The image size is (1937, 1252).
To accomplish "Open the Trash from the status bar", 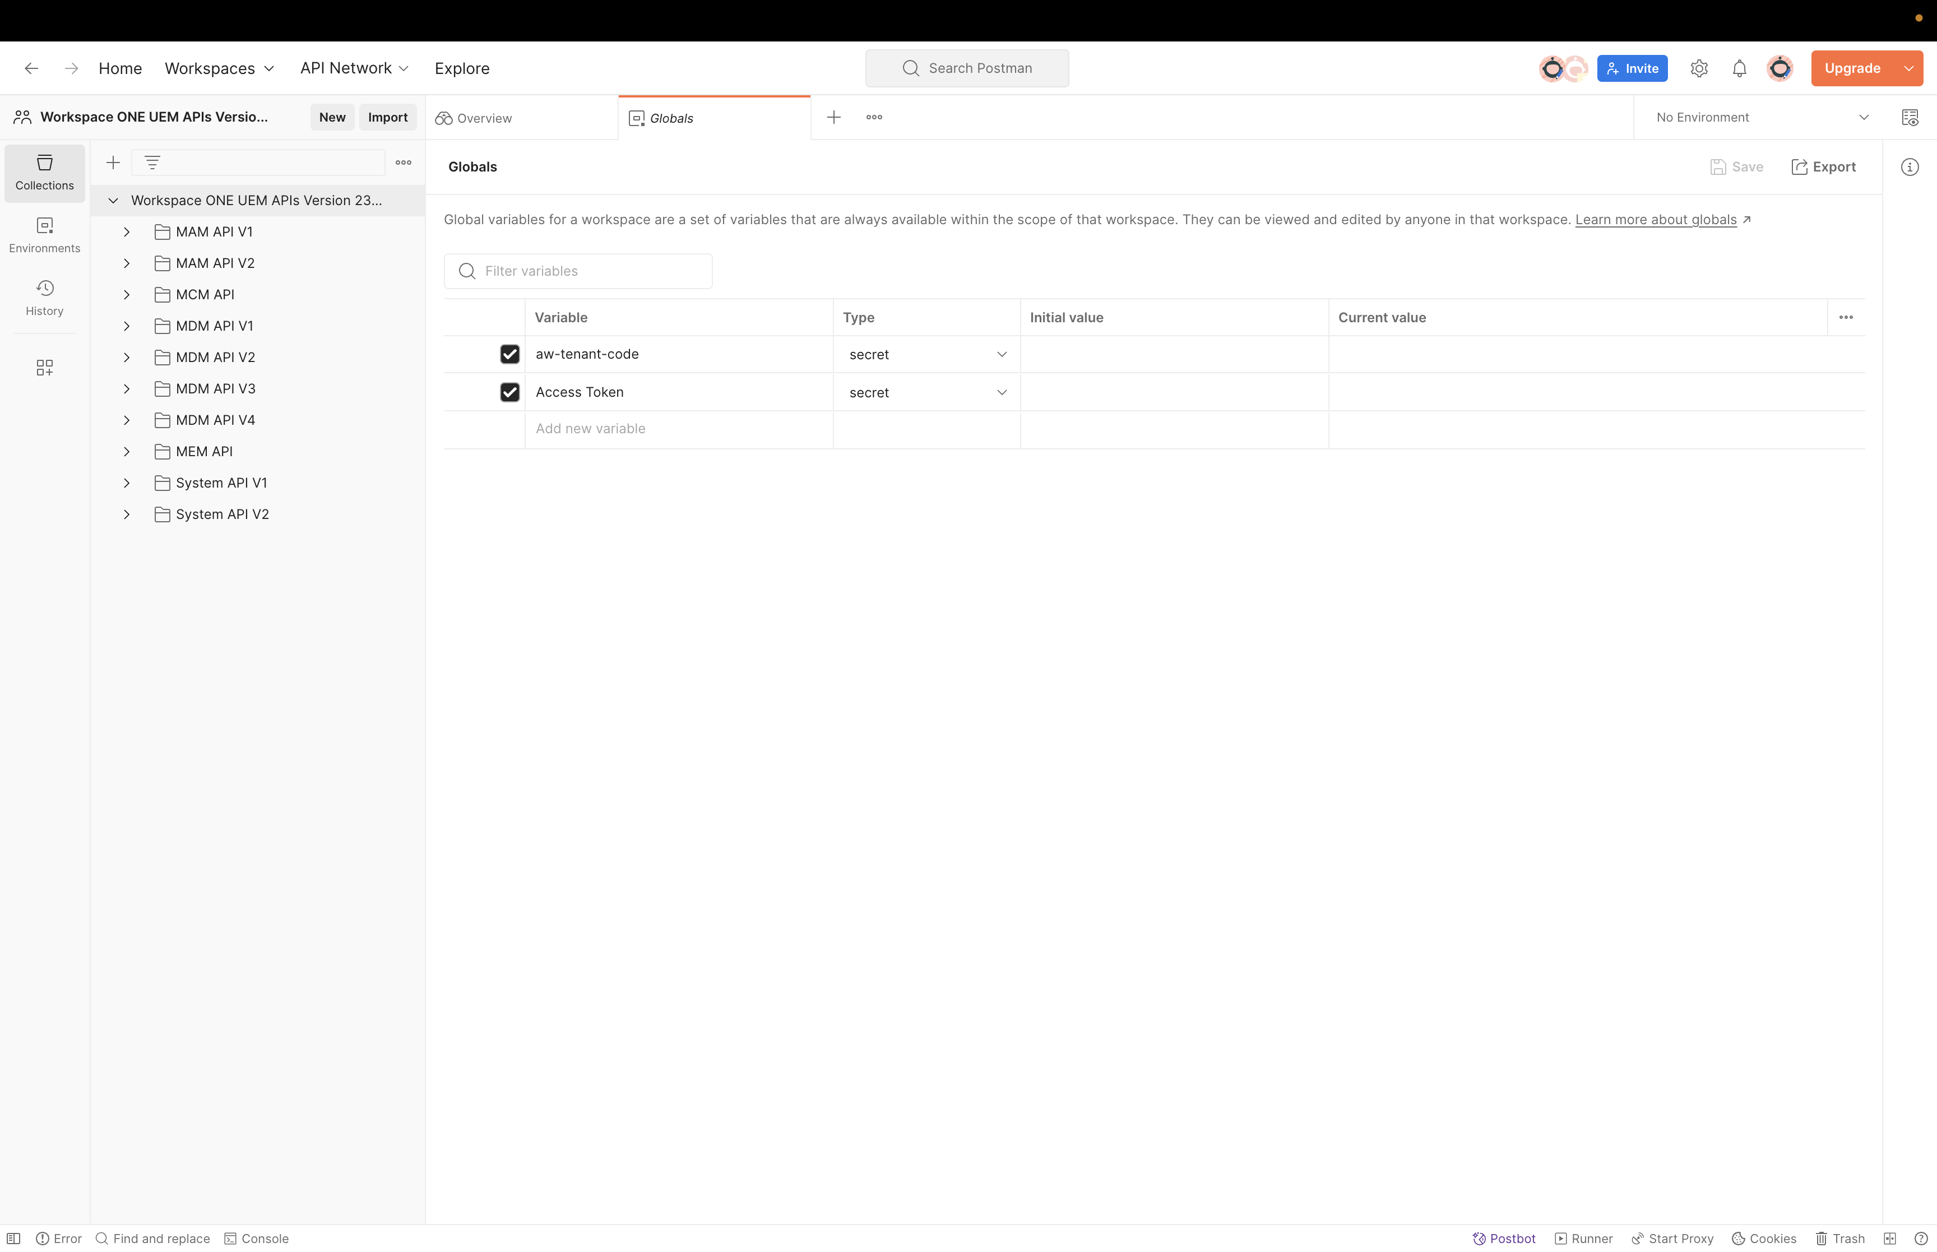I will 1839,1238.
